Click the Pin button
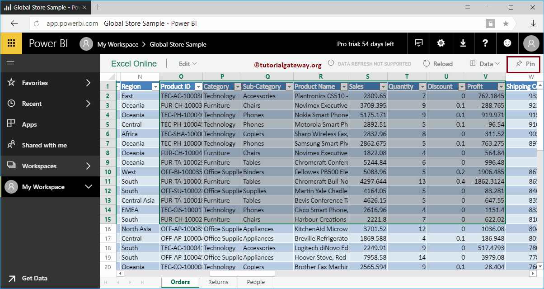Viewport: 544px width, 289px height. tap(523, 64)
